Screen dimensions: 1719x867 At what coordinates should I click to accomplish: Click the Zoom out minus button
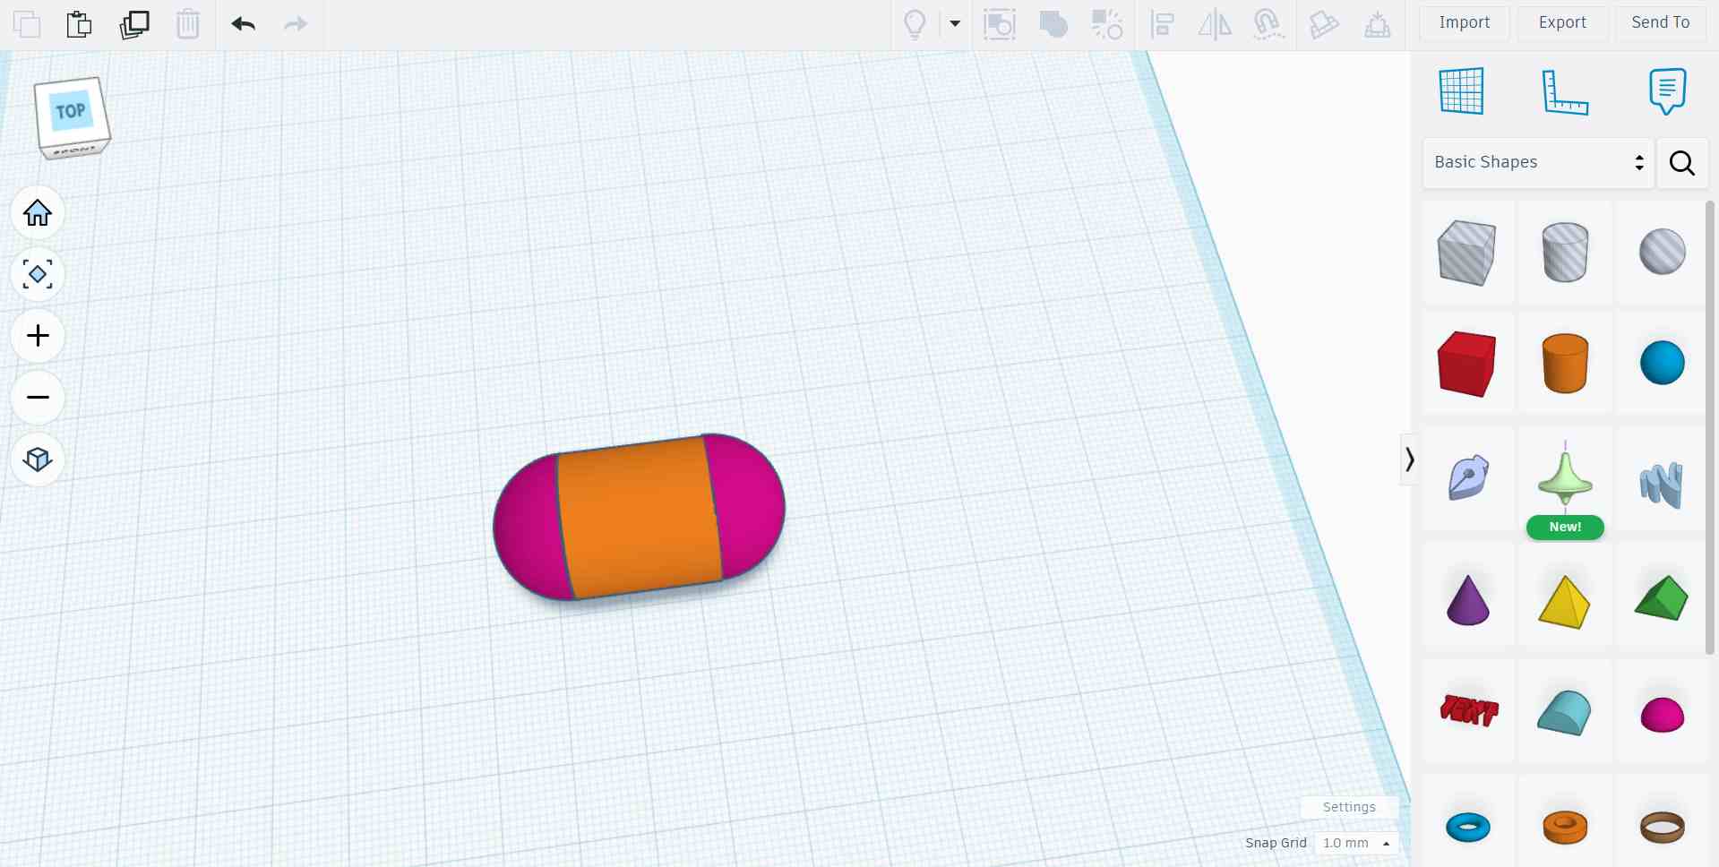pos(38,397)
